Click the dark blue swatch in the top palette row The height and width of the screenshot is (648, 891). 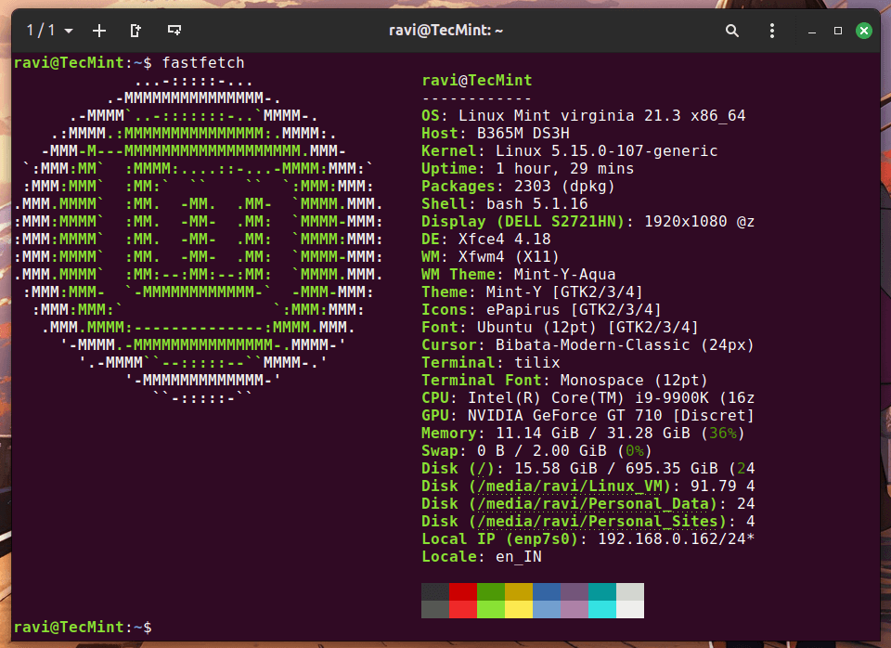tap(546, 591)
